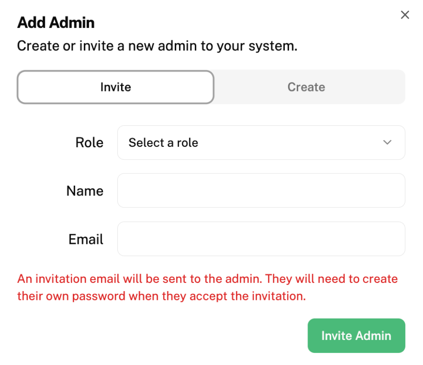The image size is (423, 365).
Task: Click inside the Name input field
Action: coord(261,190)
